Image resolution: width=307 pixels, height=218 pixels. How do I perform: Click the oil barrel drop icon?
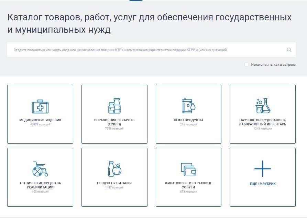click(188, 106)
